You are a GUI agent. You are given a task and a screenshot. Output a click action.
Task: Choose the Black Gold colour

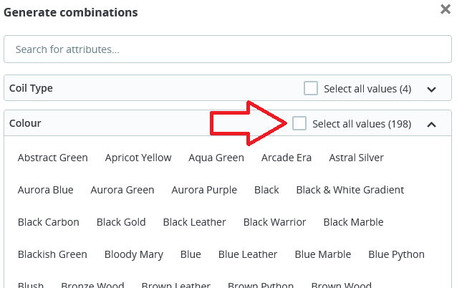pyautogui.click(x=121, y=222)
